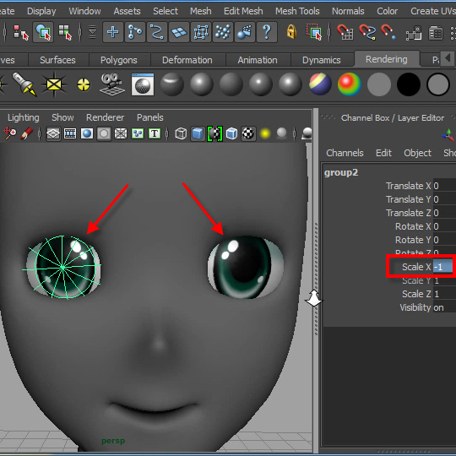Toggle the rendering selection mask icon
Screen dimensions: 456x456
click(x=245, y=32)
